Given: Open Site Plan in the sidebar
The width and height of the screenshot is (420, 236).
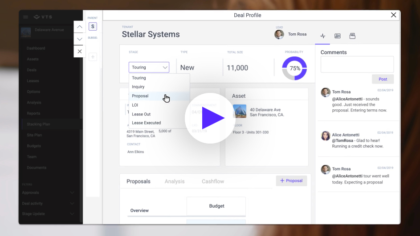Looking at the screenshot, I should pos(34,135).
